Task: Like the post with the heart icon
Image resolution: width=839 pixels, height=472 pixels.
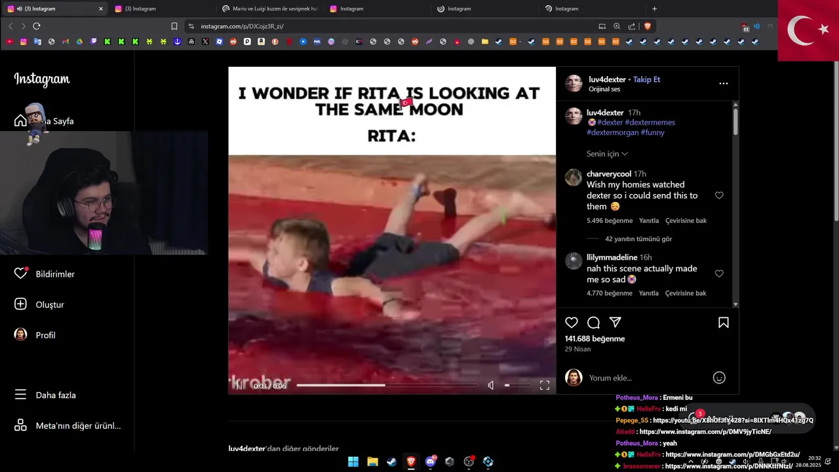Action: (572, 323)
